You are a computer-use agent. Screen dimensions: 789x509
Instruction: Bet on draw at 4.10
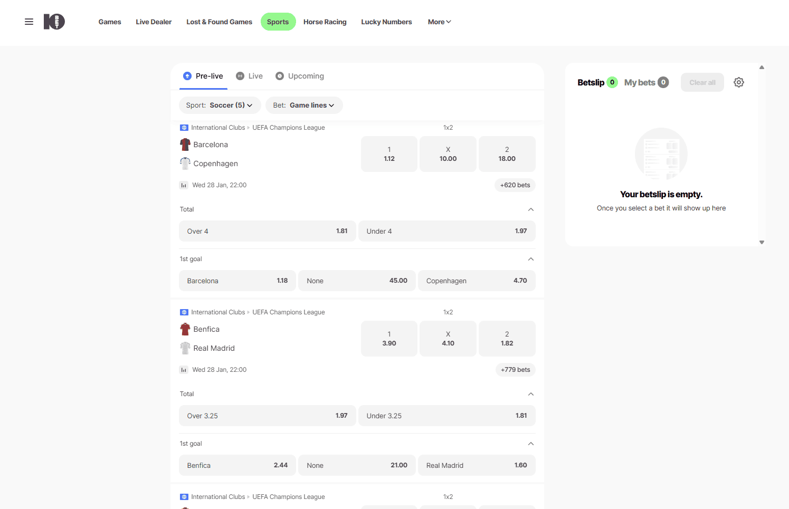pos(448,339)
